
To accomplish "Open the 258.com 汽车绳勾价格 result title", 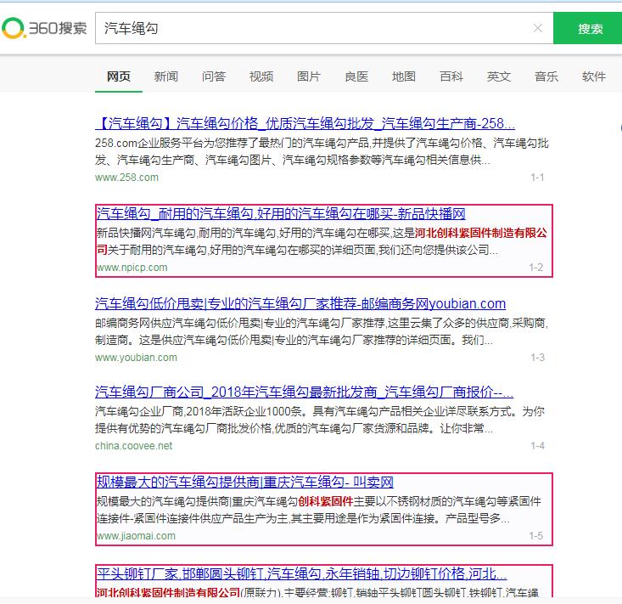I will [305, 123].
